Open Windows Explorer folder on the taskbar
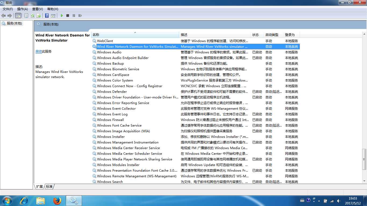Screen dimensions: 367x206 tap(41, 201)
